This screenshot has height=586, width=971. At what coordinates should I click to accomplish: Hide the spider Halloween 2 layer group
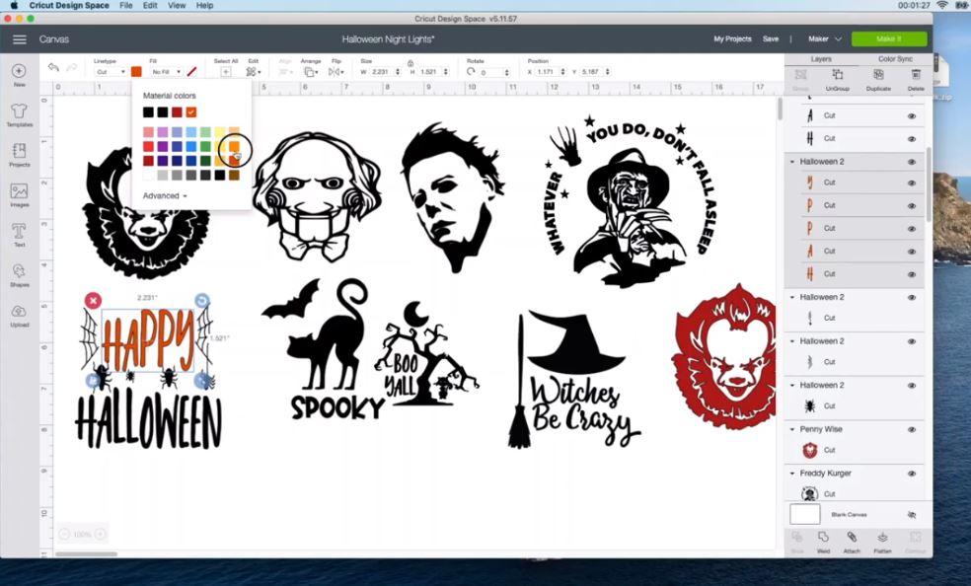pos(912,386)
